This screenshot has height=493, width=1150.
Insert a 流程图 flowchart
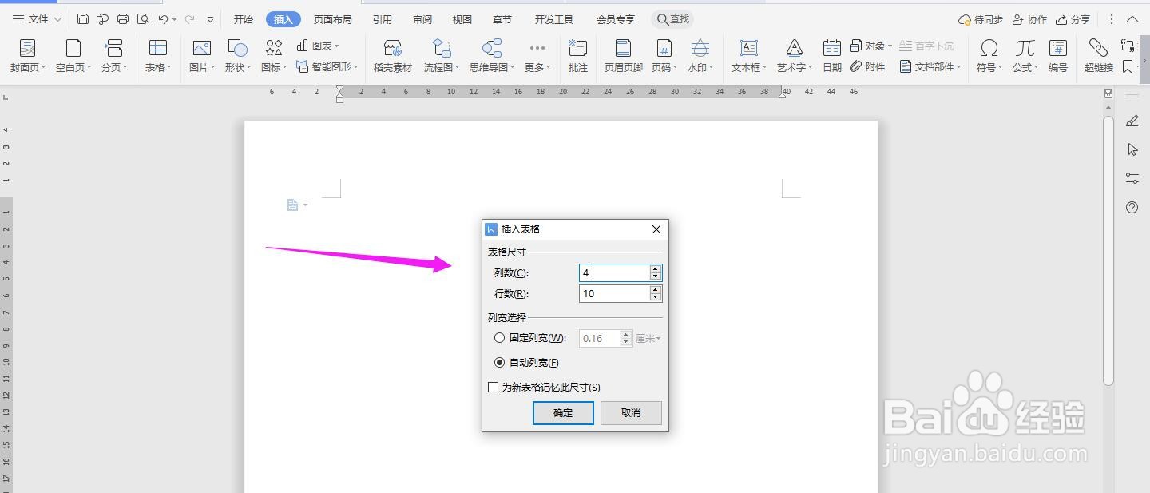click(441, 56)
